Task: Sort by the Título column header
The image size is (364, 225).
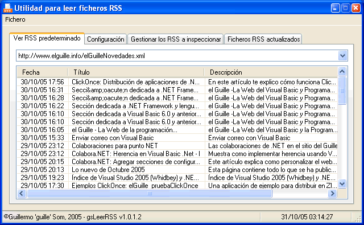Action: 136,72
